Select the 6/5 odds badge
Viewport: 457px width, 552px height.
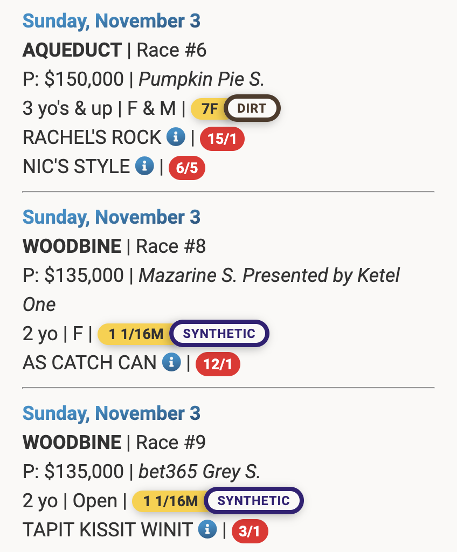(x=187, y=168)
